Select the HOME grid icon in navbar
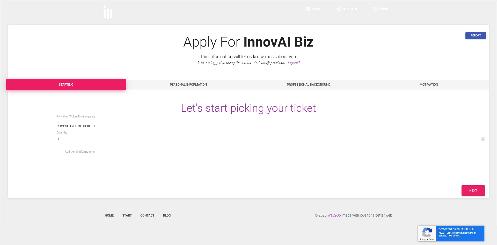The width and height of the screenshot is (497, 245). pos(308,9)
